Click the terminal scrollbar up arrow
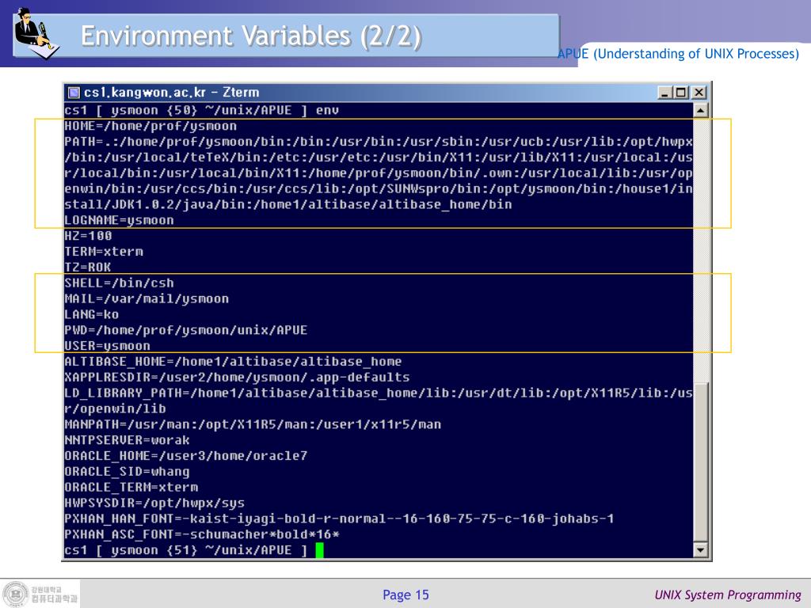 [700, 110]
